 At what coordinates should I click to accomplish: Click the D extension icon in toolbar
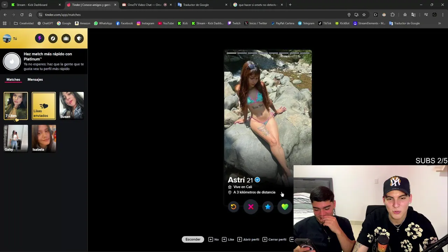click(376, 15)
